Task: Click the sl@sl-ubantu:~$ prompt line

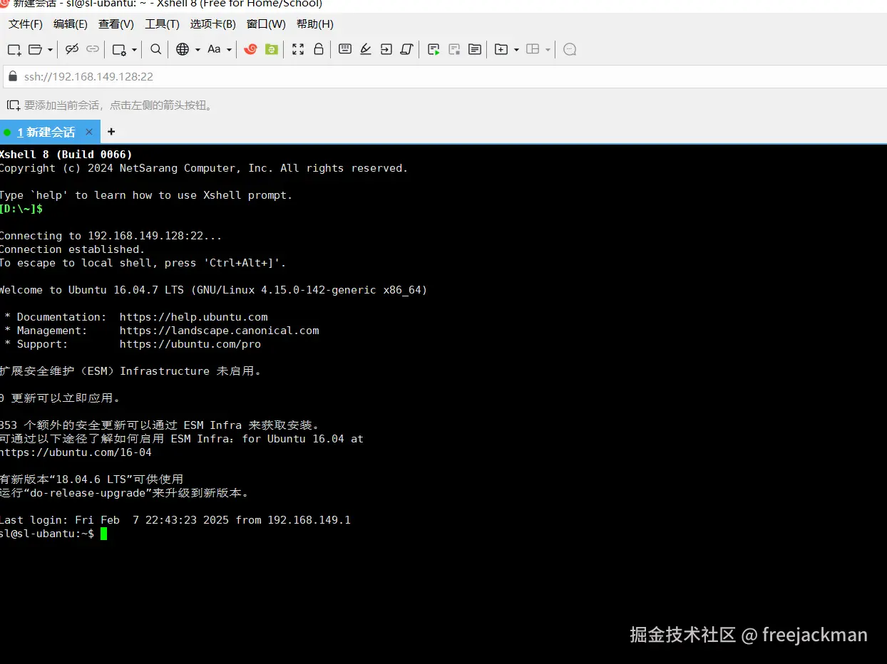Action: click(47, 534)
